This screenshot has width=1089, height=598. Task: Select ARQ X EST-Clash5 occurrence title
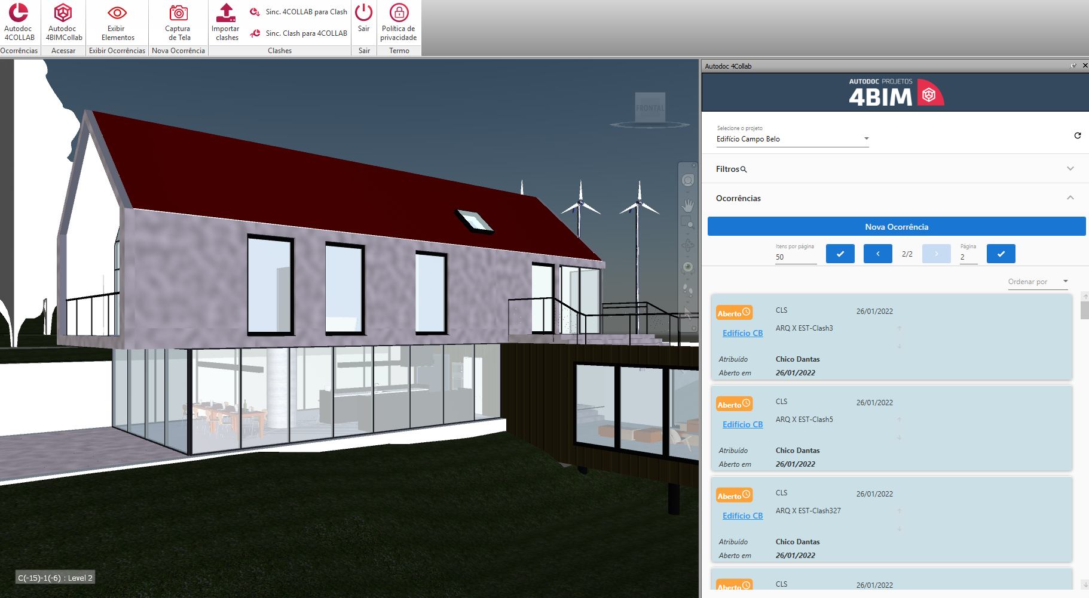tap(804, 420)
